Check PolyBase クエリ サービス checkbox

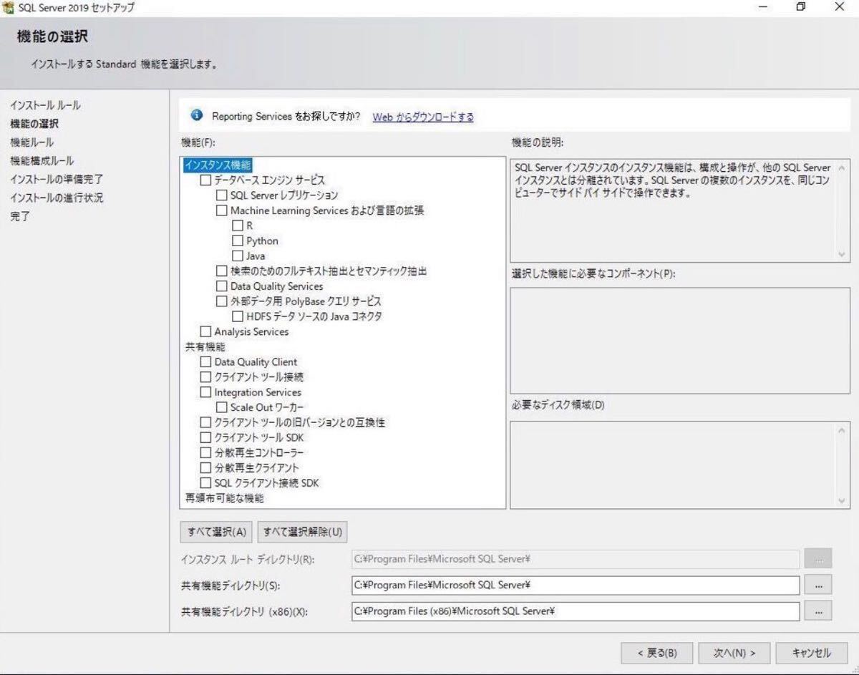(x=221, y=301)
